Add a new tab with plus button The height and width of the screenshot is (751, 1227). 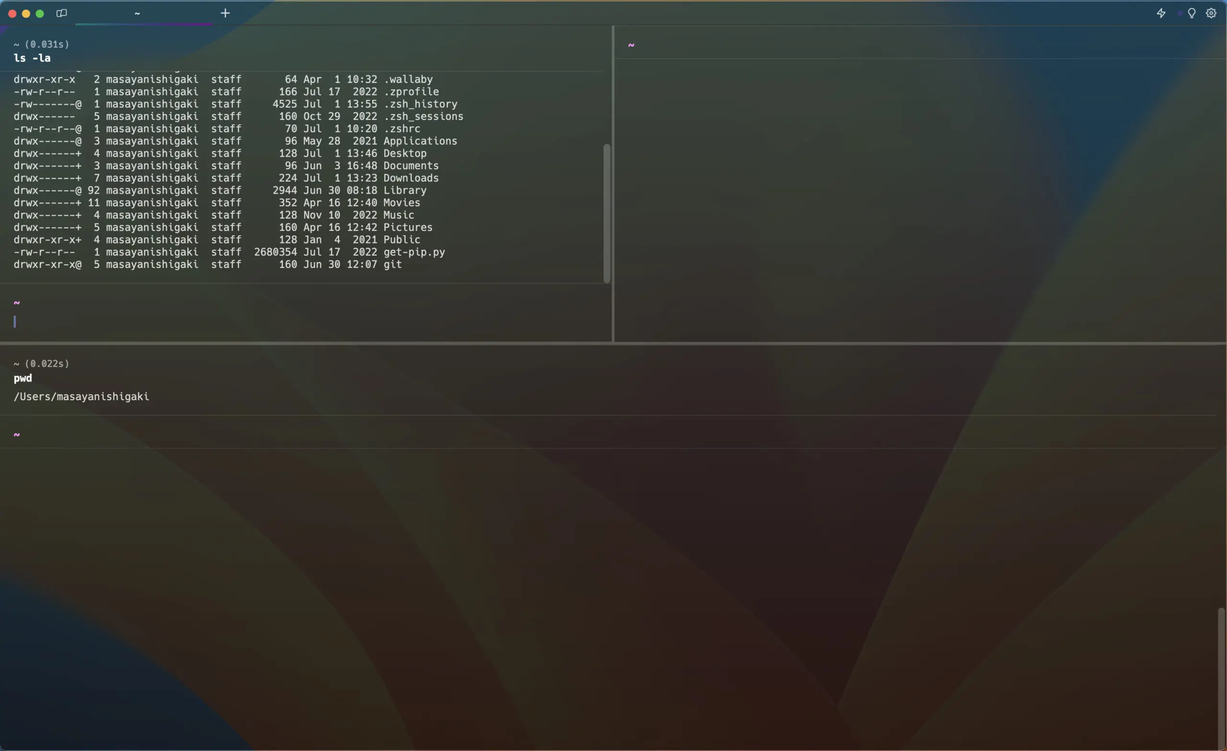(225, 13)
